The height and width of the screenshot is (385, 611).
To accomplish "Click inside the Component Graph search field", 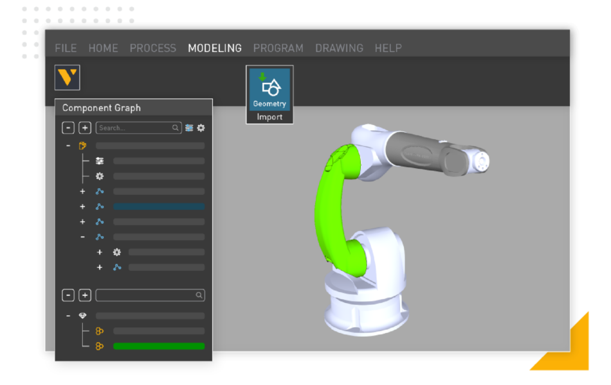I will click(137, 128).
